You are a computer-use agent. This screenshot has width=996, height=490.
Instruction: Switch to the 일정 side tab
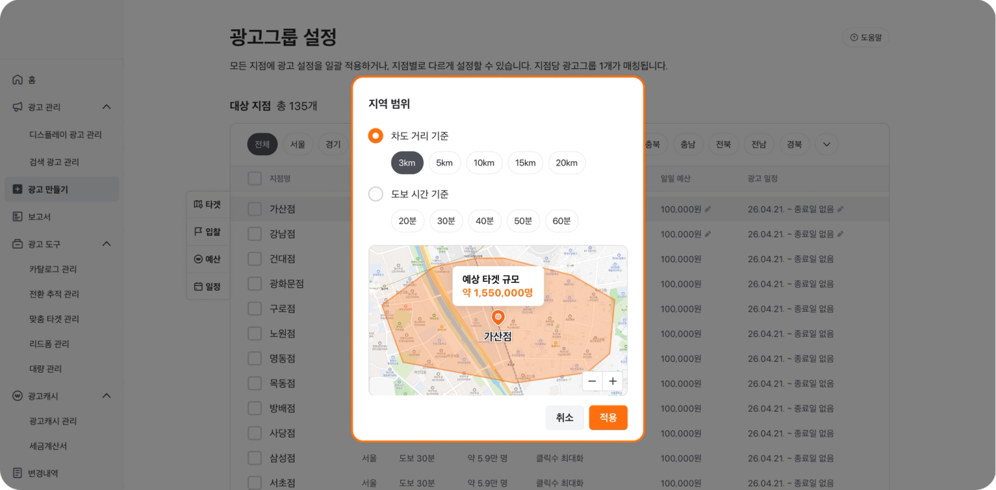[x=208, y=287]
